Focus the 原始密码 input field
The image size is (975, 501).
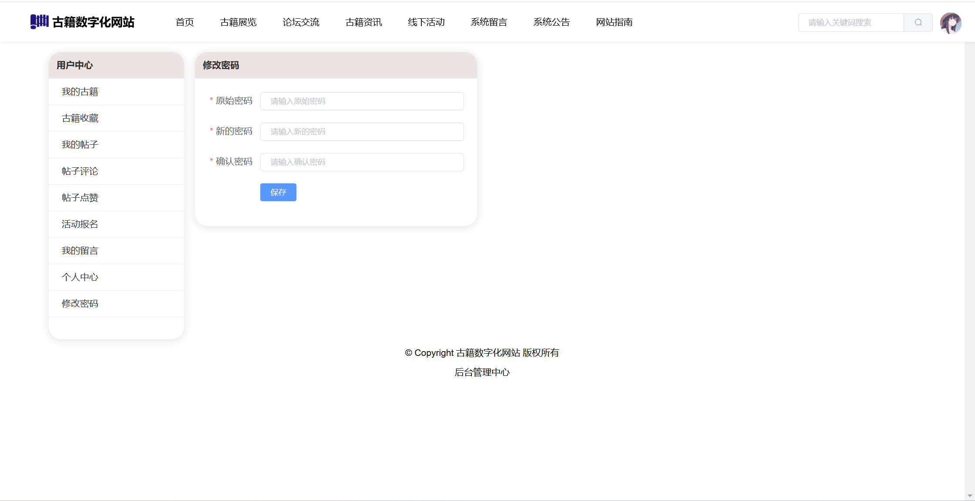coord(362,101)
